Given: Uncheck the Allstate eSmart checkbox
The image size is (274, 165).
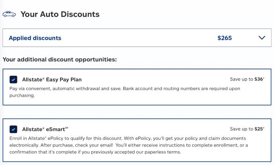Looking at the screenshot, I should (13, 129).
